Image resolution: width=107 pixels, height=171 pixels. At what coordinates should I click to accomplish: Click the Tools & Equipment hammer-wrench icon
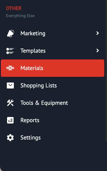pyautogui.click(x=10, y=103)
